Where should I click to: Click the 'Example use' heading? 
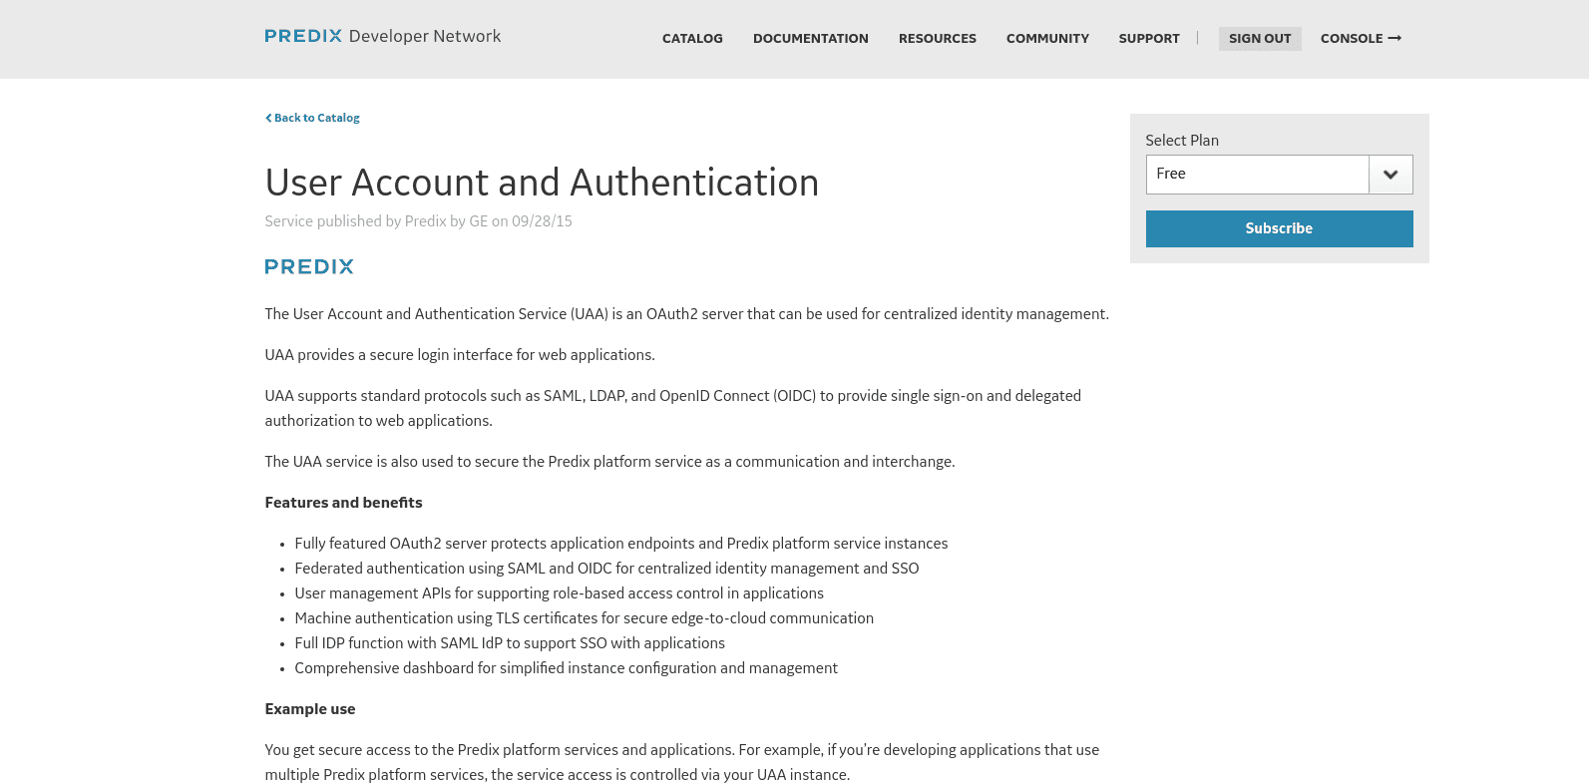tap(310, 709)
